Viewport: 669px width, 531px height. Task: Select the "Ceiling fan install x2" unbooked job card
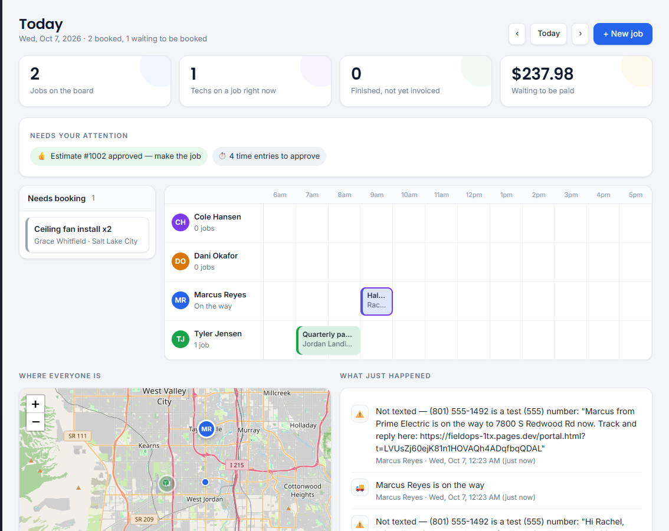coord(87,235)
